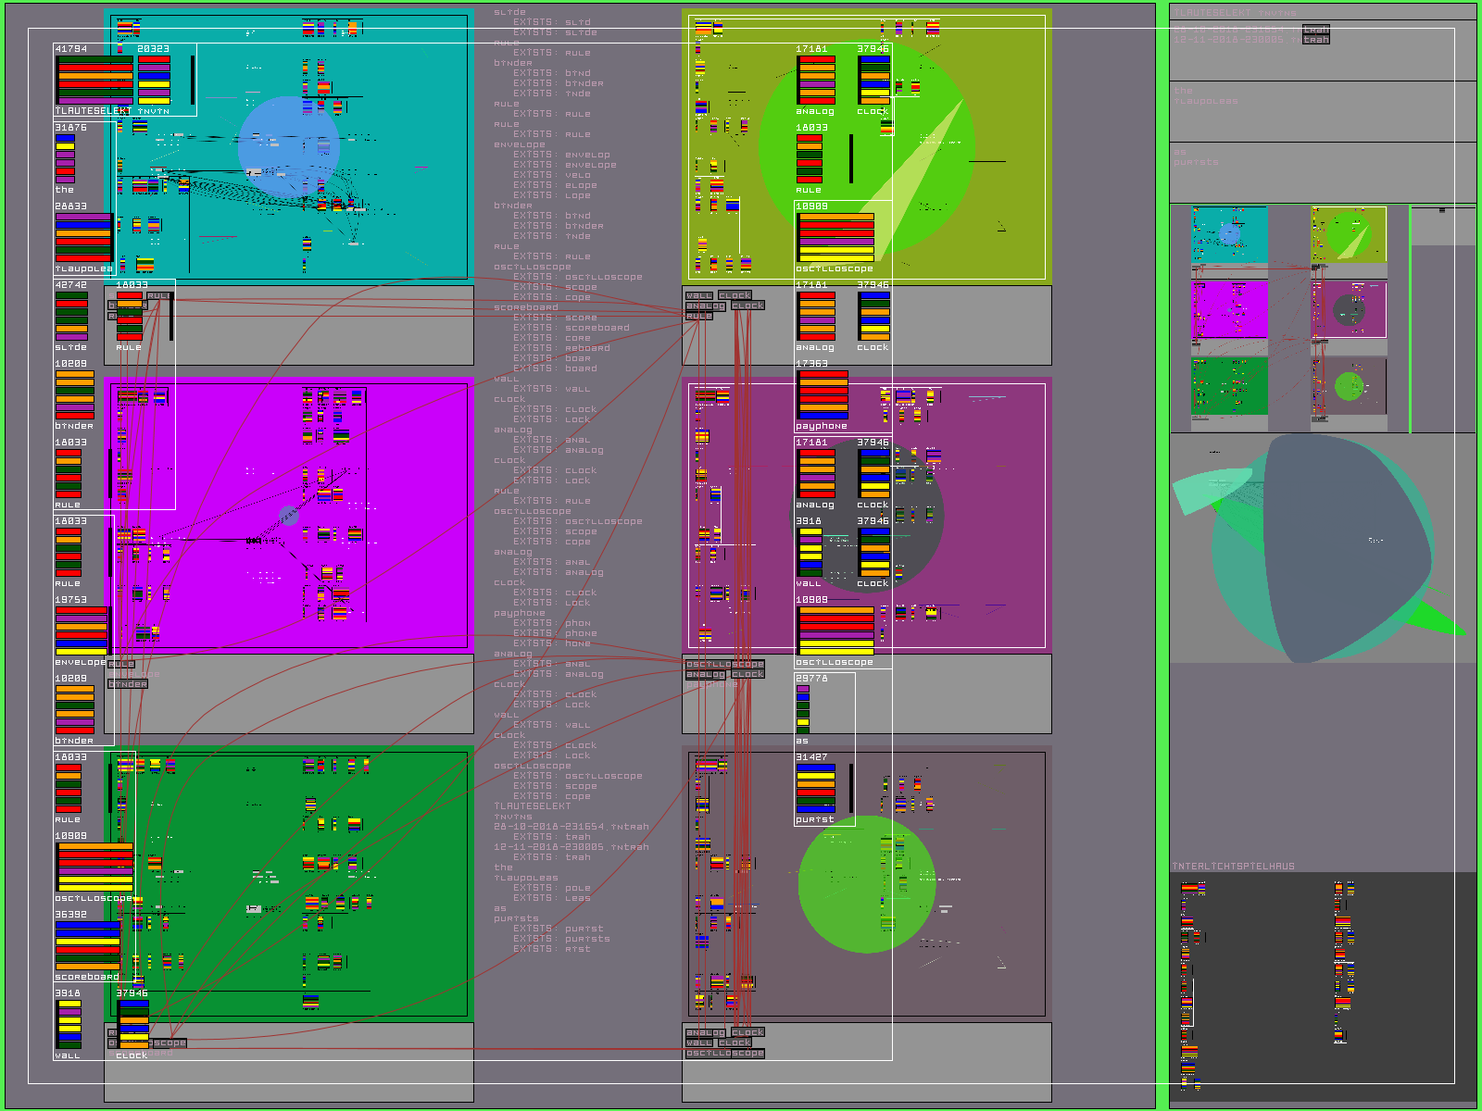The width and height of the screenshot is (1482, 1111).
Task: Click the 31427 purist bar block
Action: tap(816, 788)
